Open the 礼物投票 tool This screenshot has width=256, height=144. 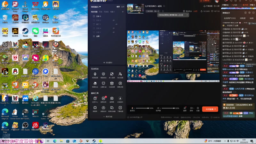112,84
